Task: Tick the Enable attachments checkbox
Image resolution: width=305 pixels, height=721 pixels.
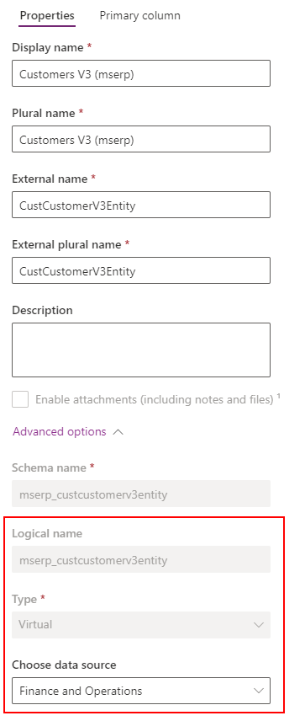Action: point(20,399)
